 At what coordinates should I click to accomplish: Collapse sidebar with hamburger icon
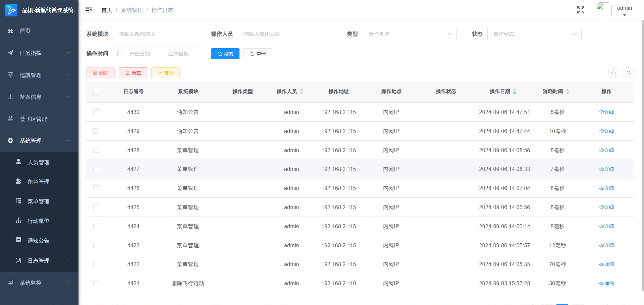tap(89, 10)
